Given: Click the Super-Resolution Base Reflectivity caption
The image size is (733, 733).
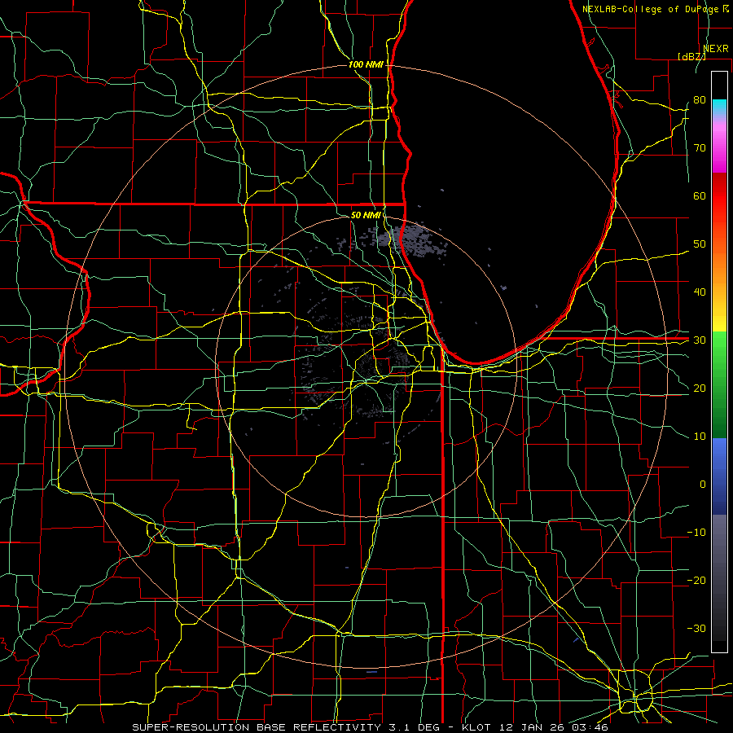Looking at the screenshot, I should pyautogui.click(x=370, y=727).
